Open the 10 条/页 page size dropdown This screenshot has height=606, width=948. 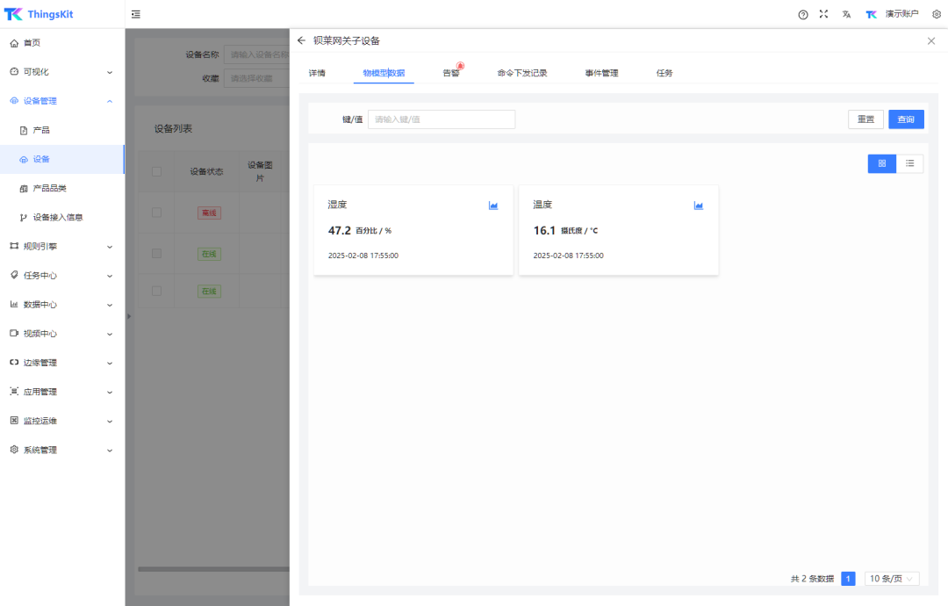coord(892,579)
